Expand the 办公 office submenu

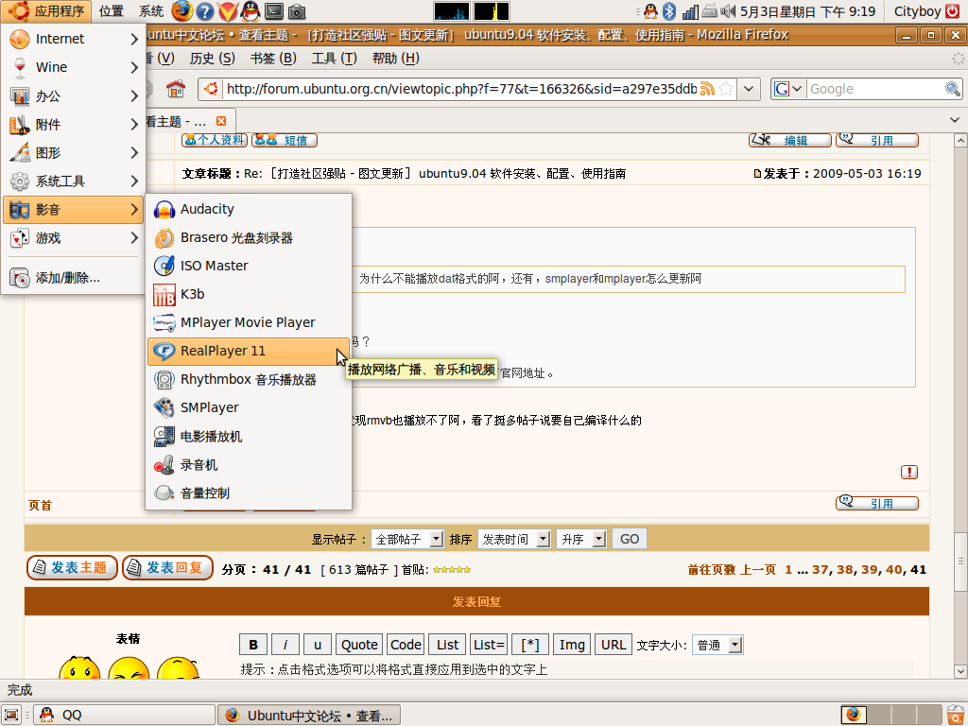coord(74,95)
